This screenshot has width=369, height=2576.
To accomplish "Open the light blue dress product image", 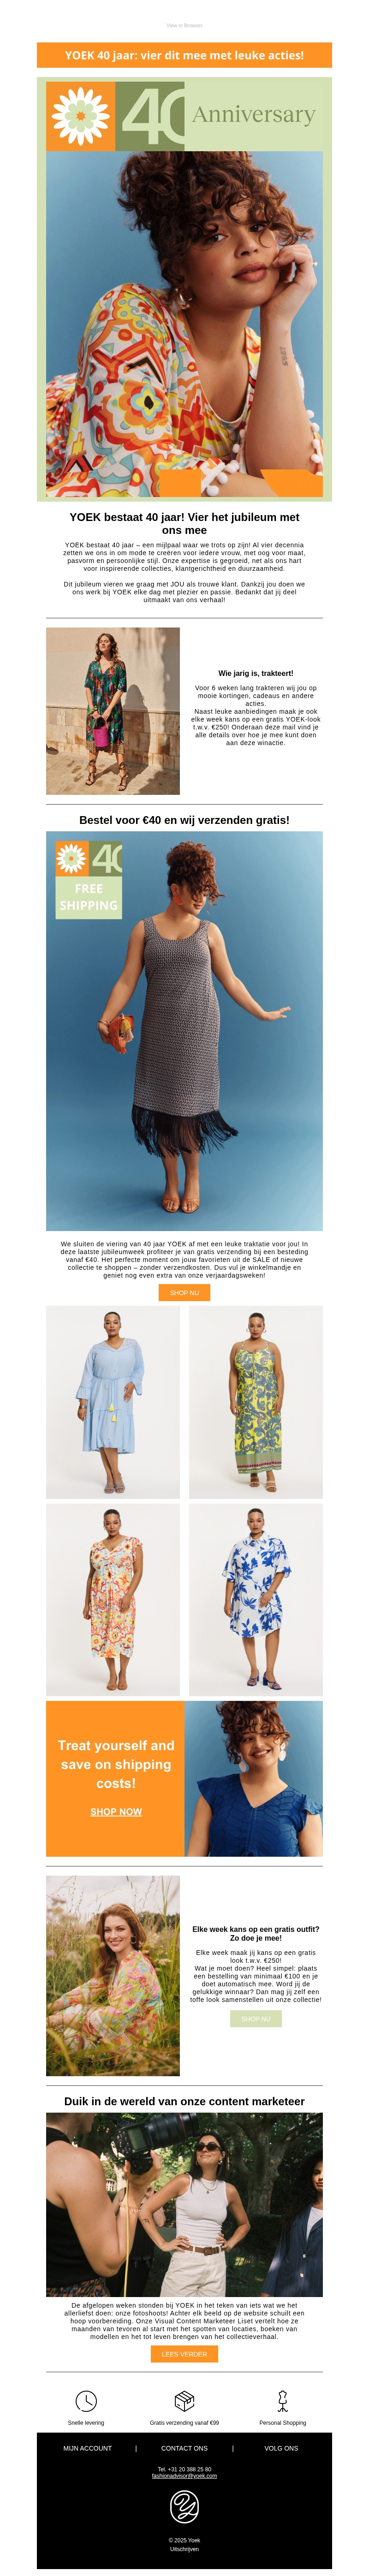I will pyautogui.click(x=113, y=1401).
